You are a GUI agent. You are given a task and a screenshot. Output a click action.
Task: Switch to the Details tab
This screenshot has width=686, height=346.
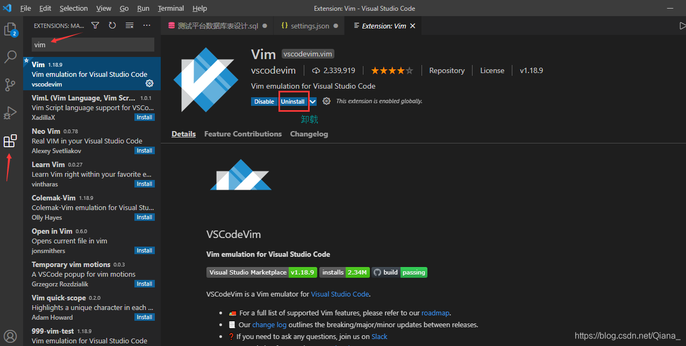(183, 134)
